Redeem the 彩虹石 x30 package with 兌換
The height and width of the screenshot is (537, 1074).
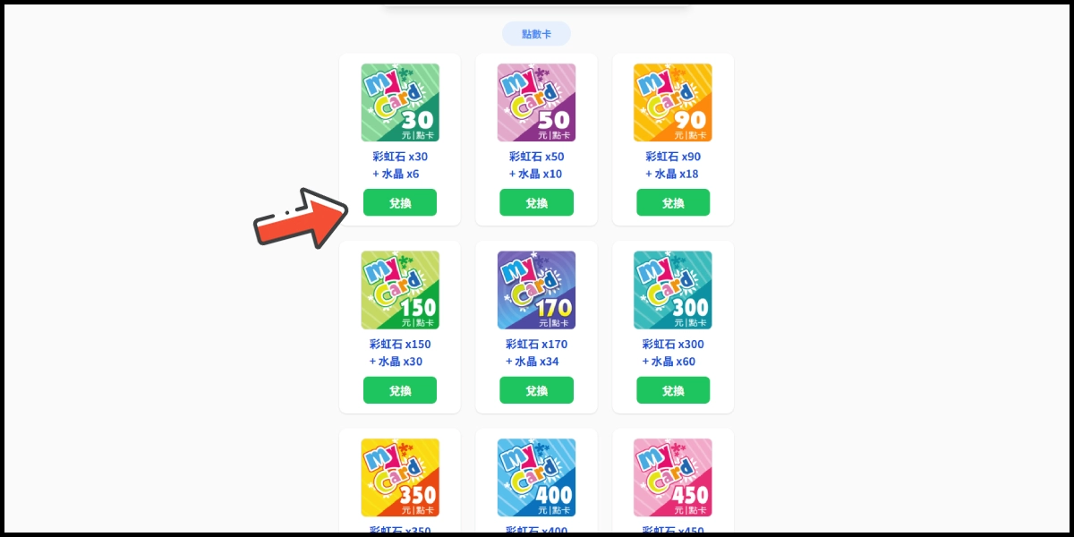(x=400, y=202)
